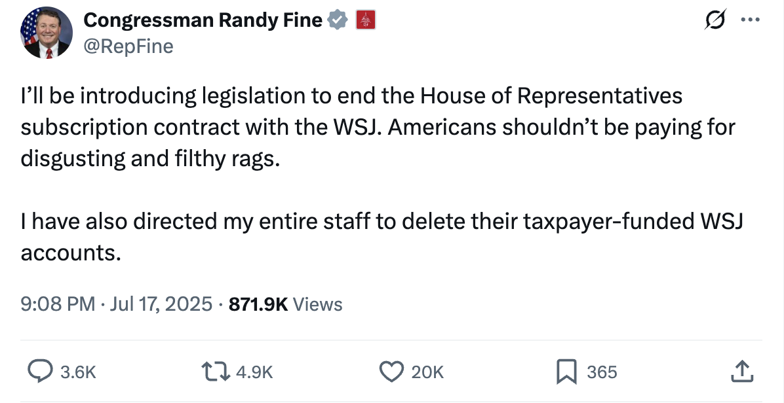The height and width of the screenshot is (403, 784).
Task: Open the @RepFine handle link
Action: (128, 46)
